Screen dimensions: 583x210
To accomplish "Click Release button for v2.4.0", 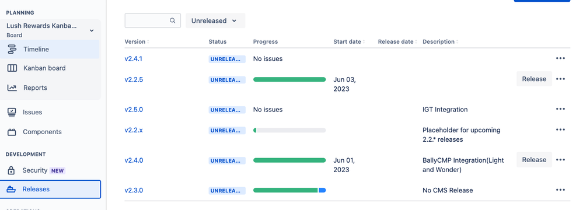I will [534, 159].
